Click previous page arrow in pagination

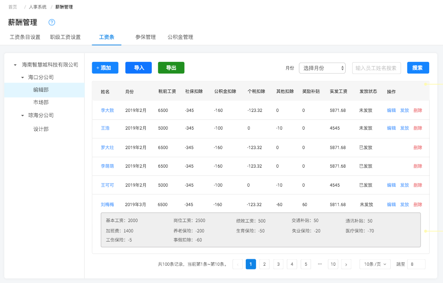238,264
